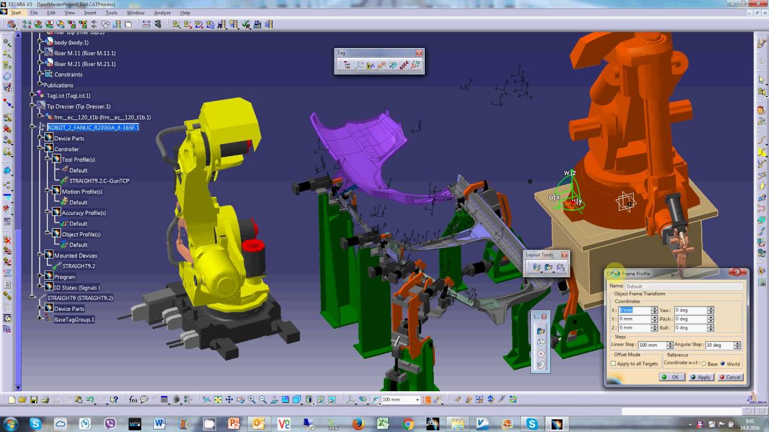Open the Windows Start orb
Viewport: 769px width, 432px height.
click(x=10, y=424)
